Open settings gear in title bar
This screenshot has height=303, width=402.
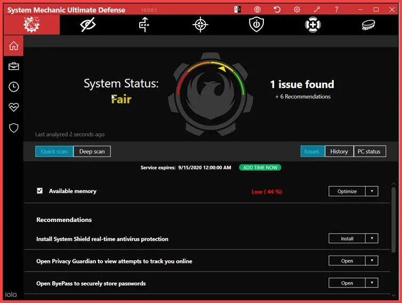pos(297,10)
